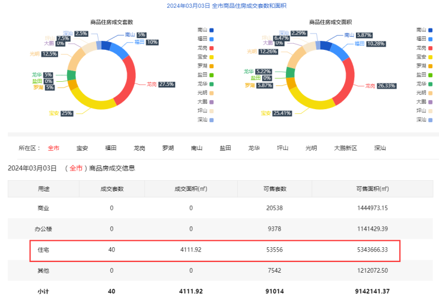
Task: Open the 福田 district tab
Action: (110, 148)
